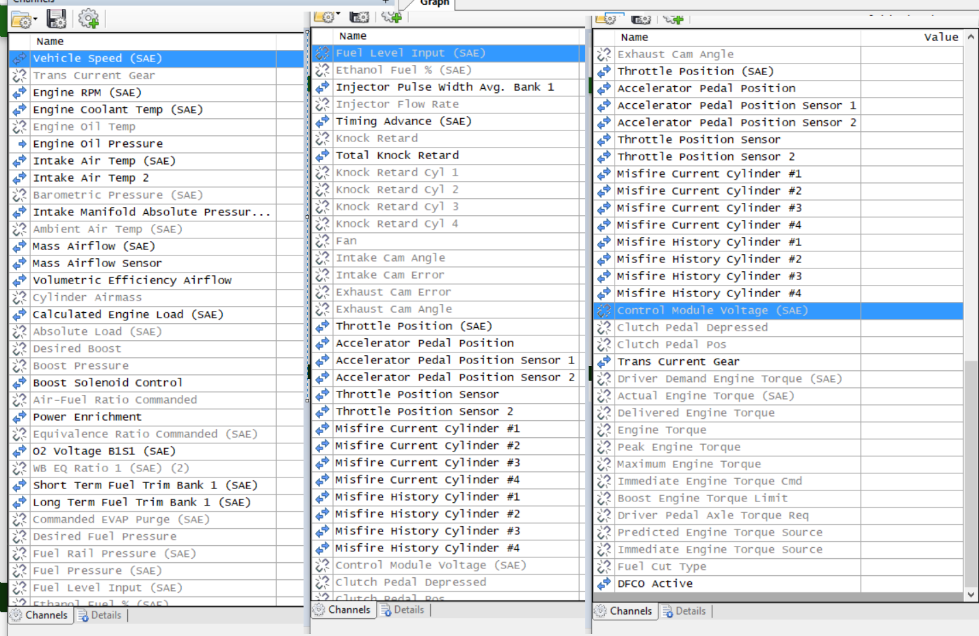Click the middle panel's open folder icon
This screenshot has width=979, height=636.
click(324, 16)
